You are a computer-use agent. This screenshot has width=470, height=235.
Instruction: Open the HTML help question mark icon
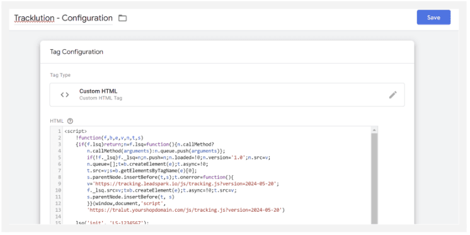tap(70, 121)
